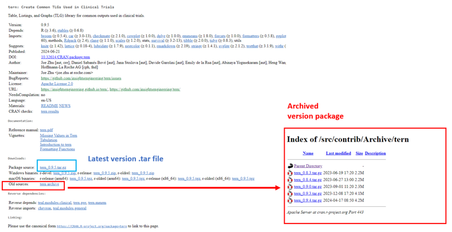Open the README materials link
This screenshot has width=452, height=232.
(49, 106)
